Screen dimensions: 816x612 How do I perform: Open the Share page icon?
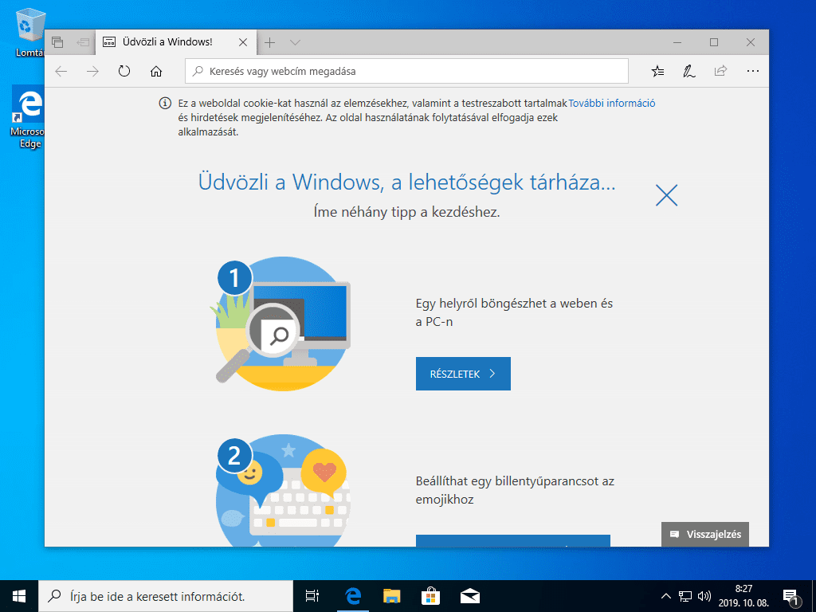[x=720, y=71]
